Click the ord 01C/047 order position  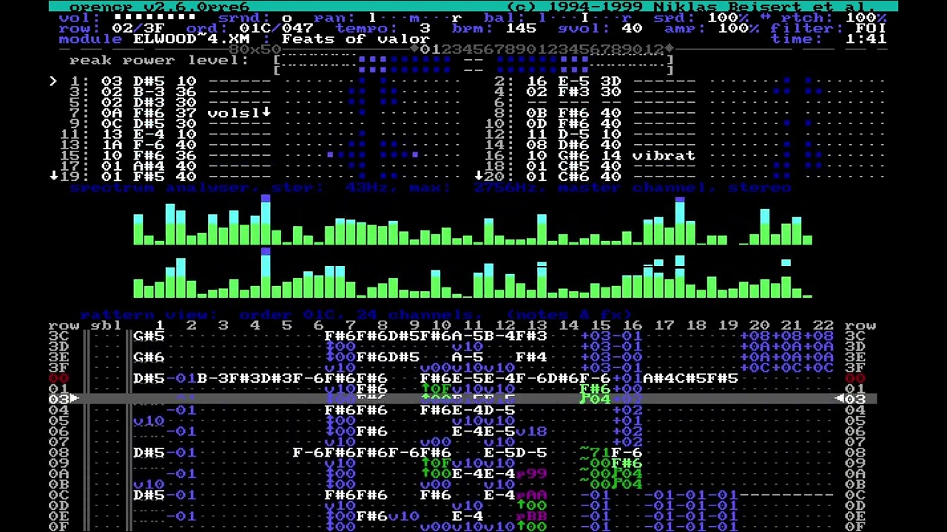(x=276, y=28)
